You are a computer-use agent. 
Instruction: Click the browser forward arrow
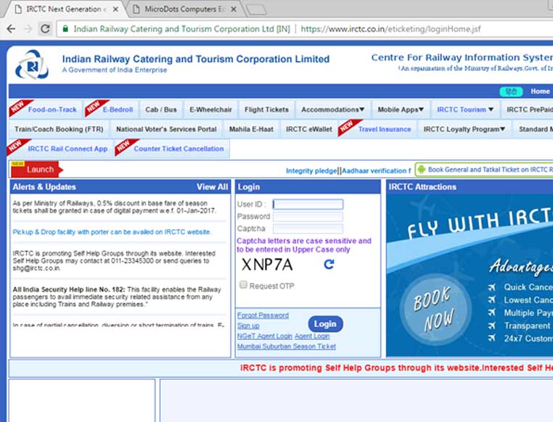click(x=28, y=29)
